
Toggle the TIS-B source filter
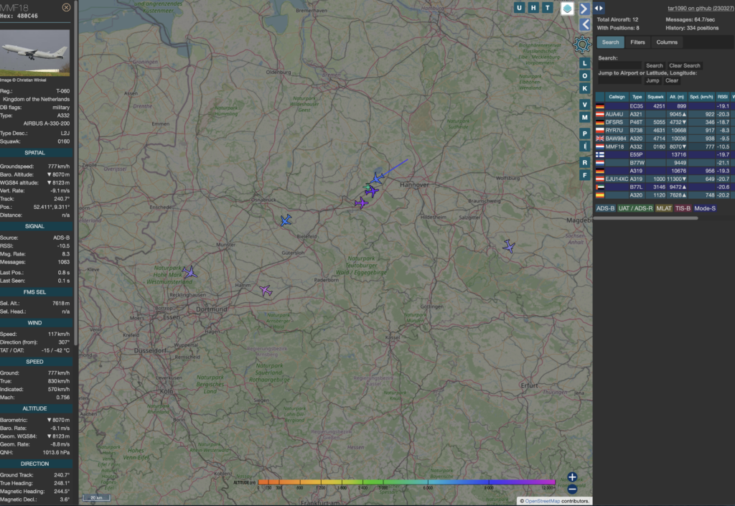tap(683, 208)
